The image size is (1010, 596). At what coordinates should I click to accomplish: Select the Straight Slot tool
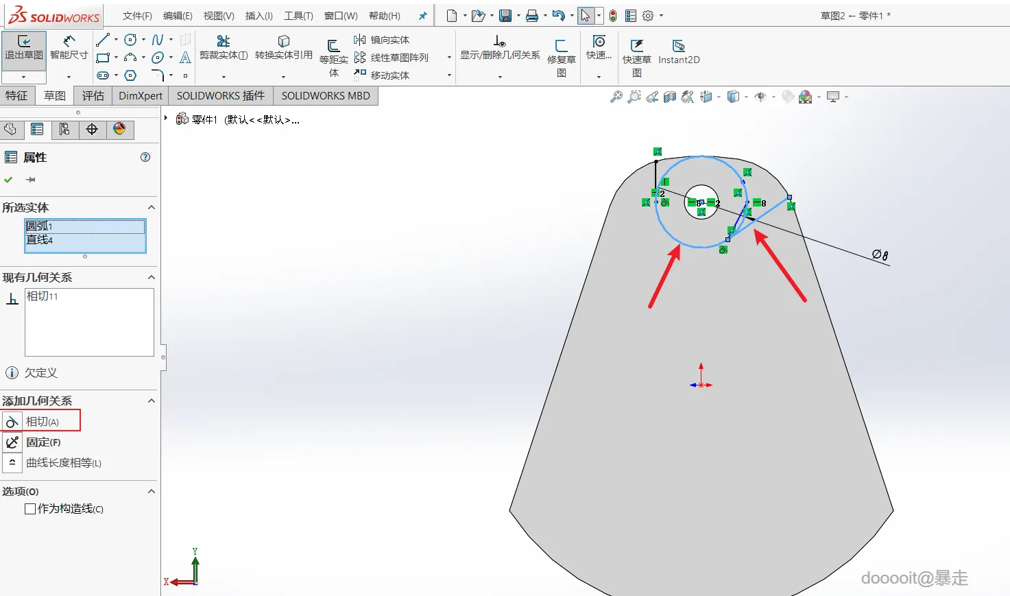103,75
